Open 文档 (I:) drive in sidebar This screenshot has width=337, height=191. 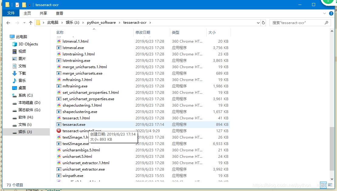point(22,125)
